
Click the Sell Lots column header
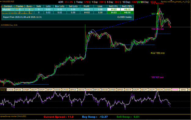[x=73, y=6]
